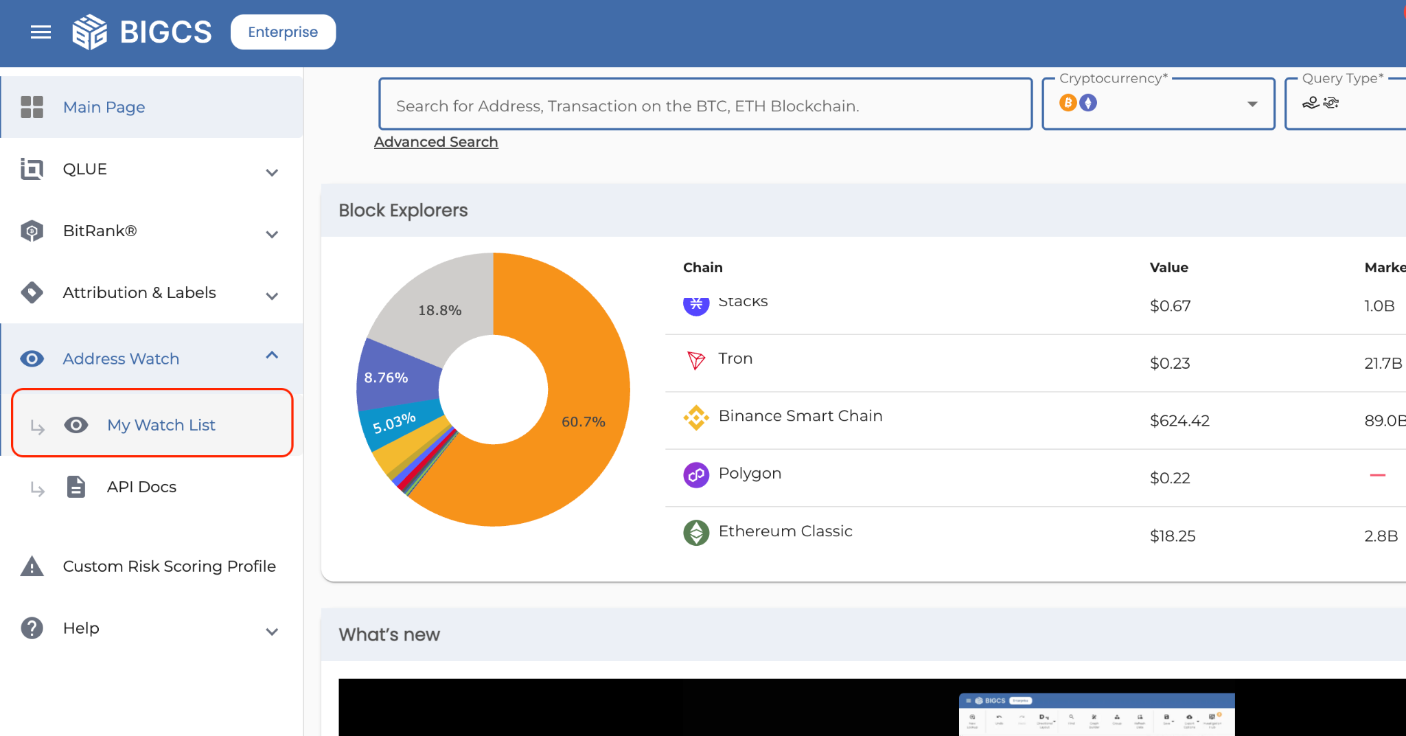Click the Attribution & Labels tag icon
The height and width of the screenshot is (736, 1406).
[32, 292]
